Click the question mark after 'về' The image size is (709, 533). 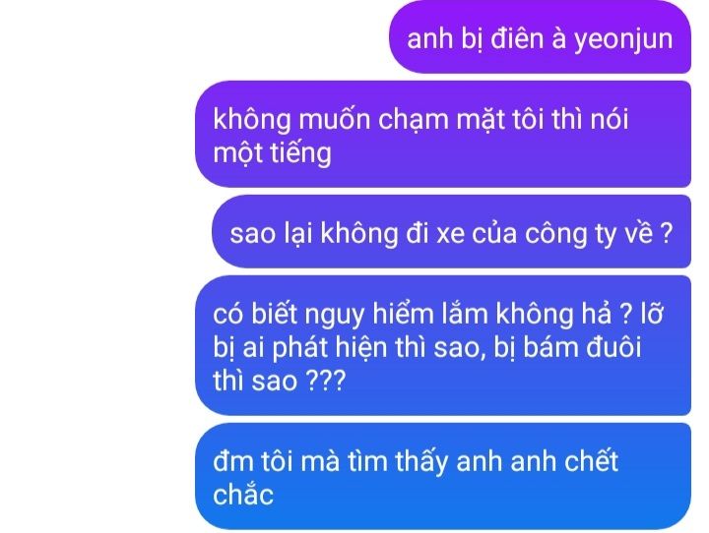coord(667,233)
